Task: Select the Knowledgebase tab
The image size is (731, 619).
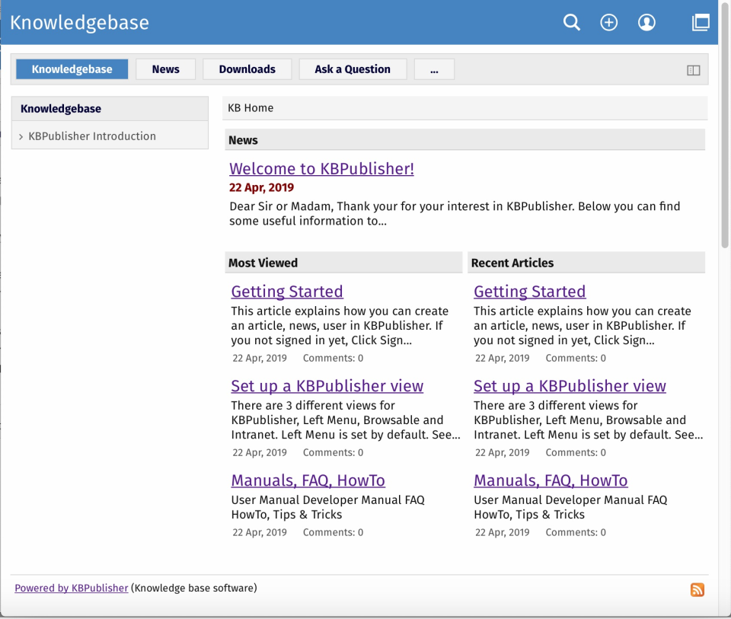Action: (x=72, y=69)
